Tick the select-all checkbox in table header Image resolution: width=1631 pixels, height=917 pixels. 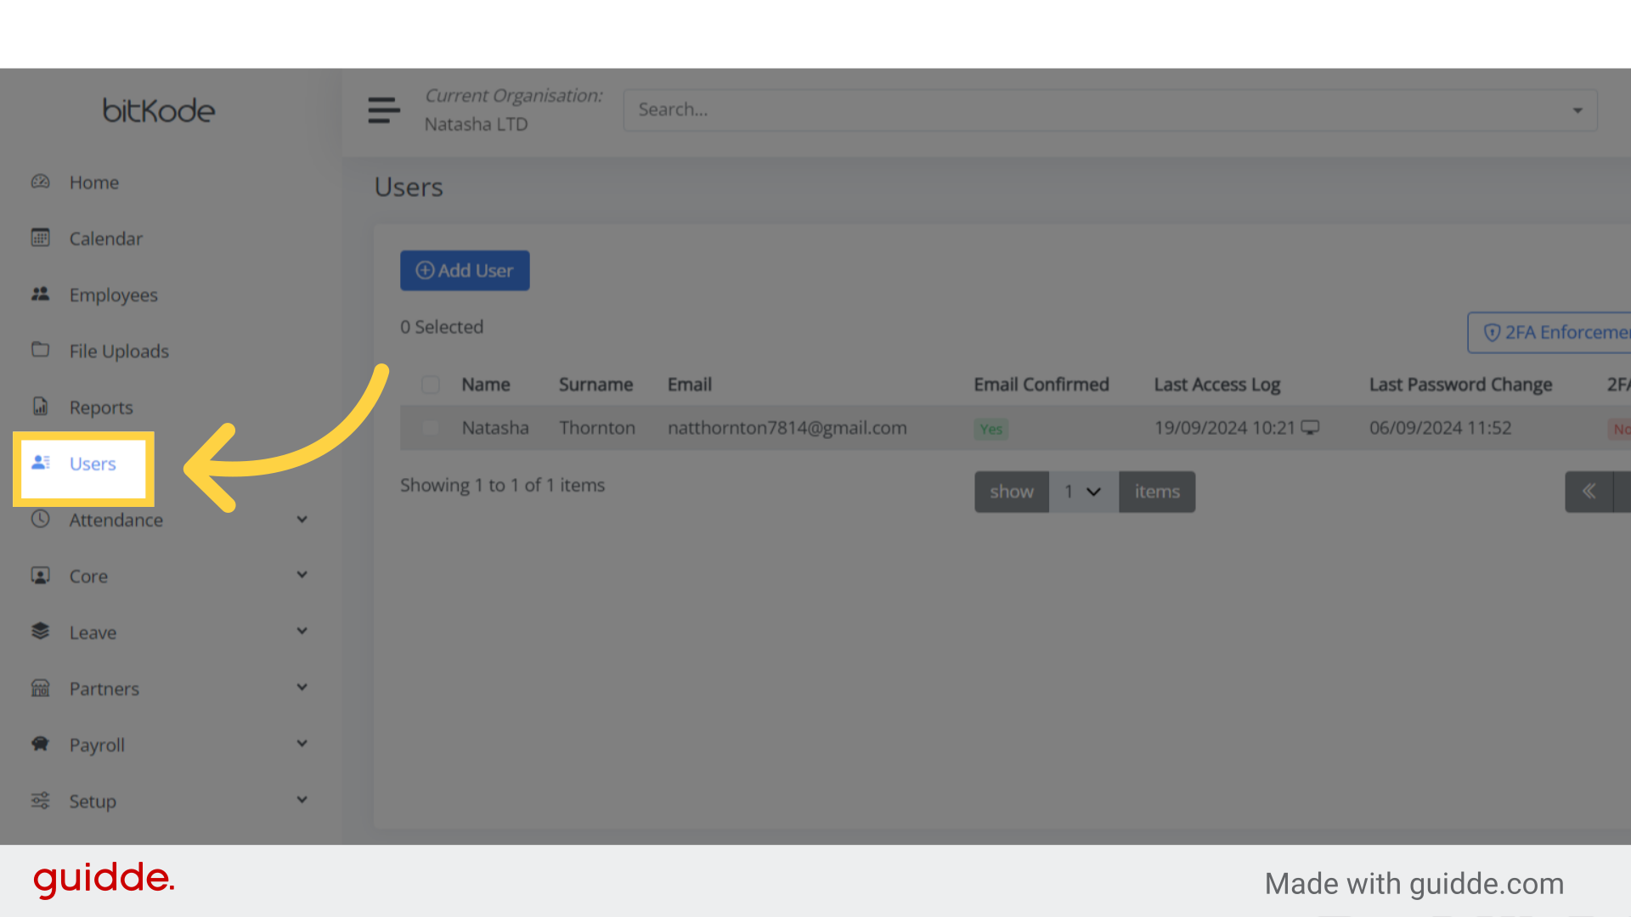431,385
